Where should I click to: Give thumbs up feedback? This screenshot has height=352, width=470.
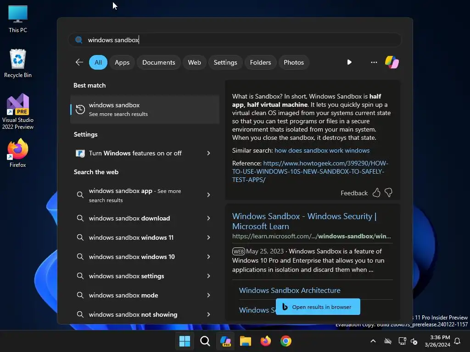pyautogui.click(x=376, y=193)
